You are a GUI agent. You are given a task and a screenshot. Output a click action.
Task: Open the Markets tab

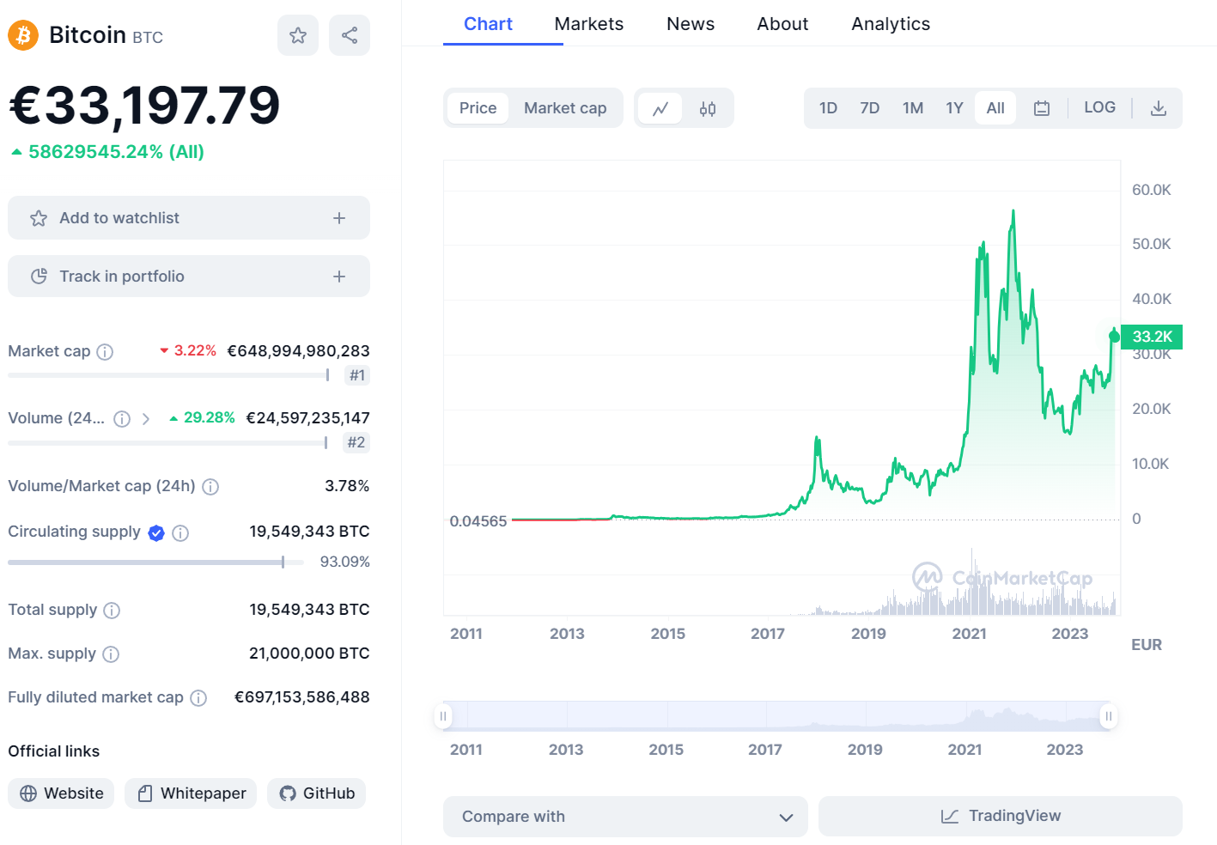coord(589,24)
